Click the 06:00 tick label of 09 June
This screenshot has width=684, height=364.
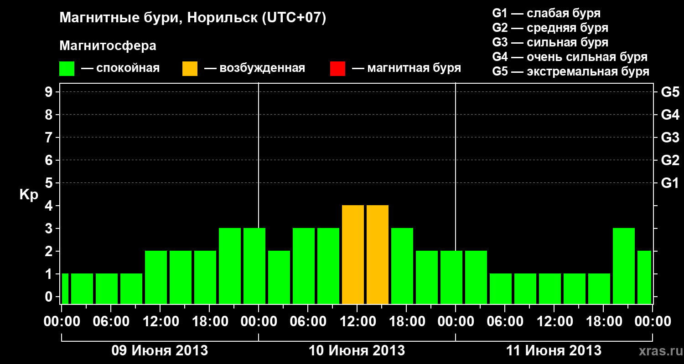click(x=111, y=321)
